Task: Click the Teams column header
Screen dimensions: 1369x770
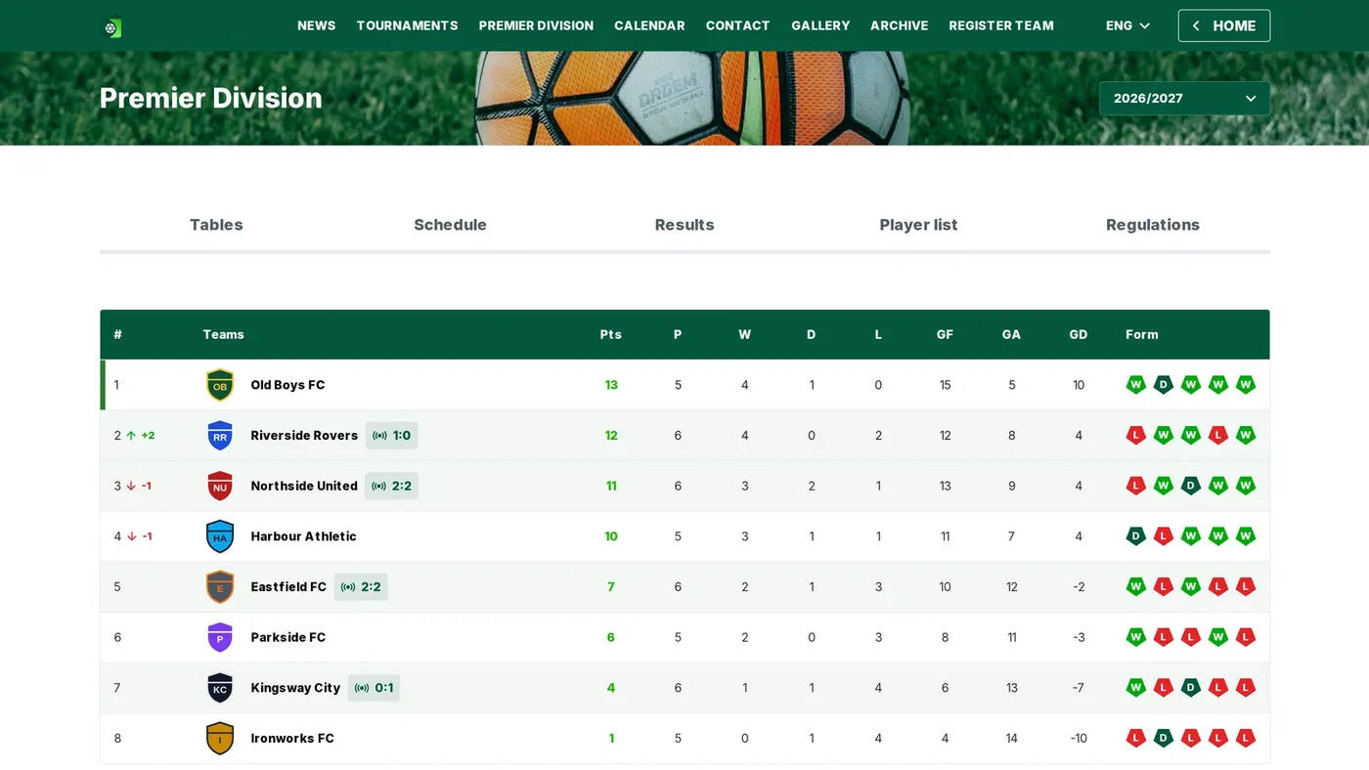Action: point(223,334)
